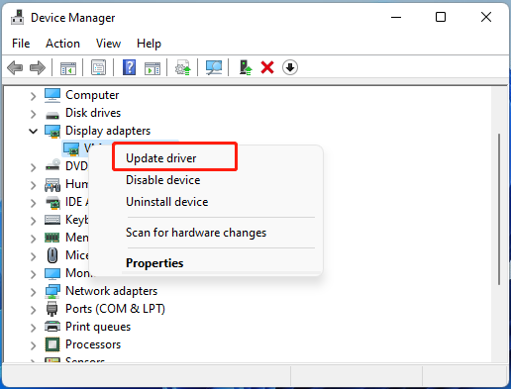Image resolution: width=511 pixels, height=389 pixels.
Task: Click the Computer category icon
Action: 52,95
